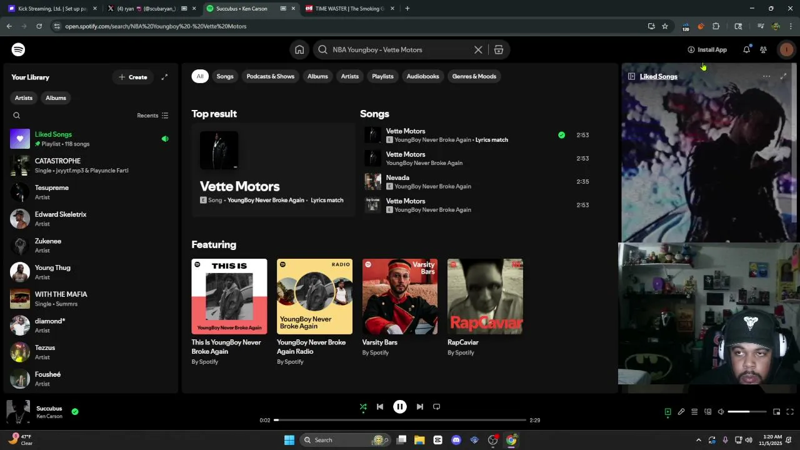Open What's New notifications bell
Image resolution: width=800 pixels, height=450 pixels.
746,49
